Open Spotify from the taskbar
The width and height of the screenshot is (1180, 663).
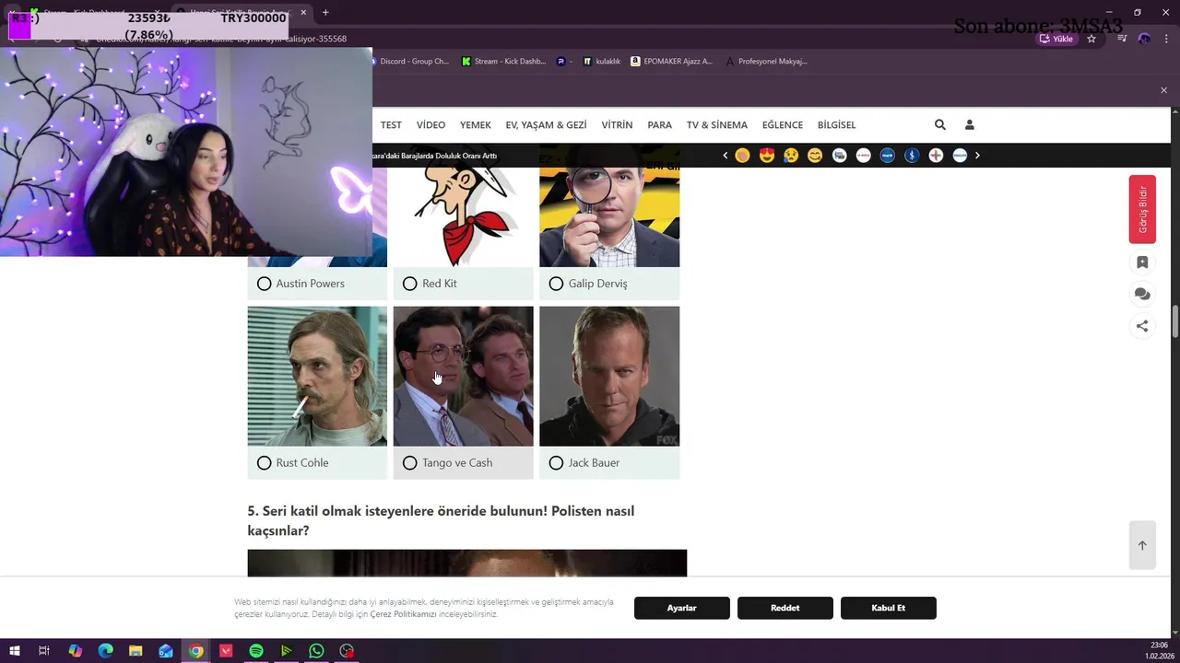point(256,651)
